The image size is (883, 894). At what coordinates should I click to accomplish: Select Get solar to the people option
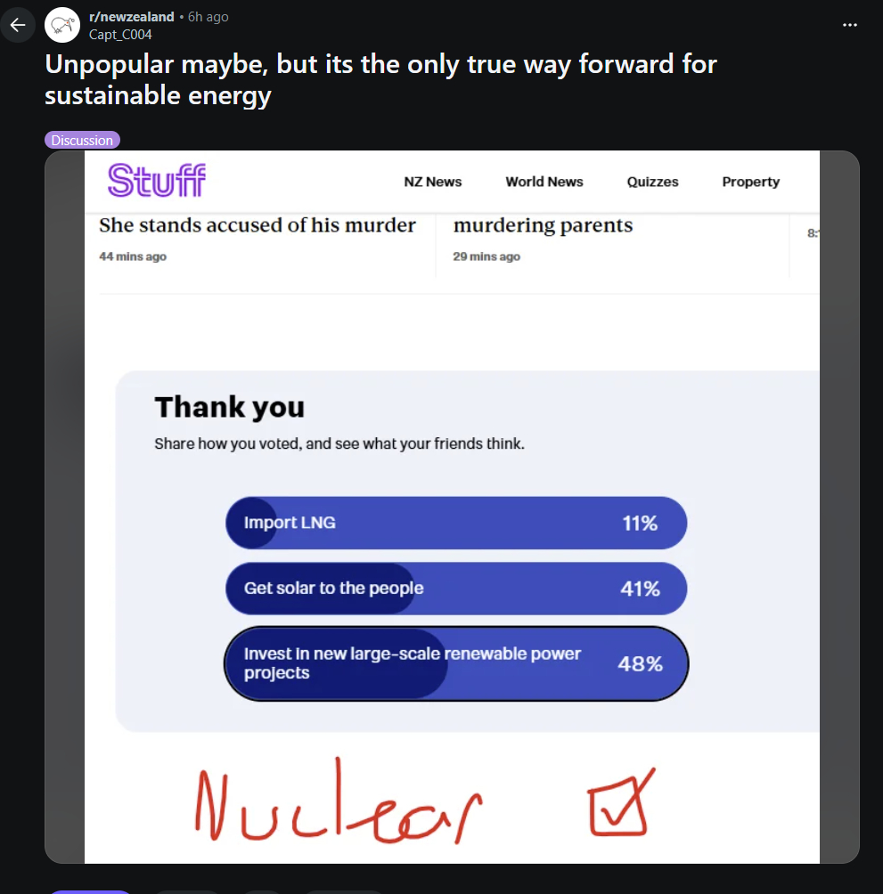[x=455, y=589]
